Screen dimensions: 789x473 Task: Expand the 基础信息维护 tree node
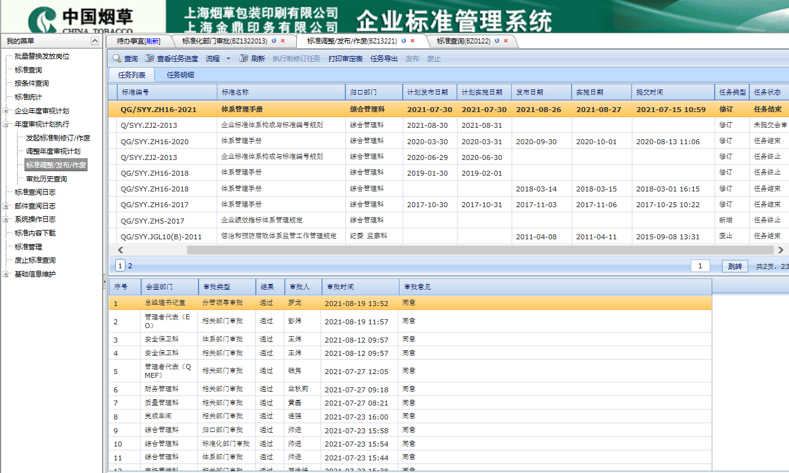pyautogui.click(x=6, y=274)
